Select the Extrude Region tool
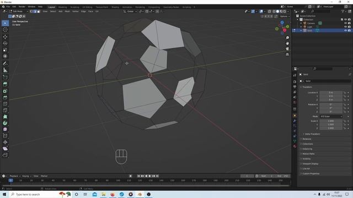 pyautogui.click(x=5, y=84)
